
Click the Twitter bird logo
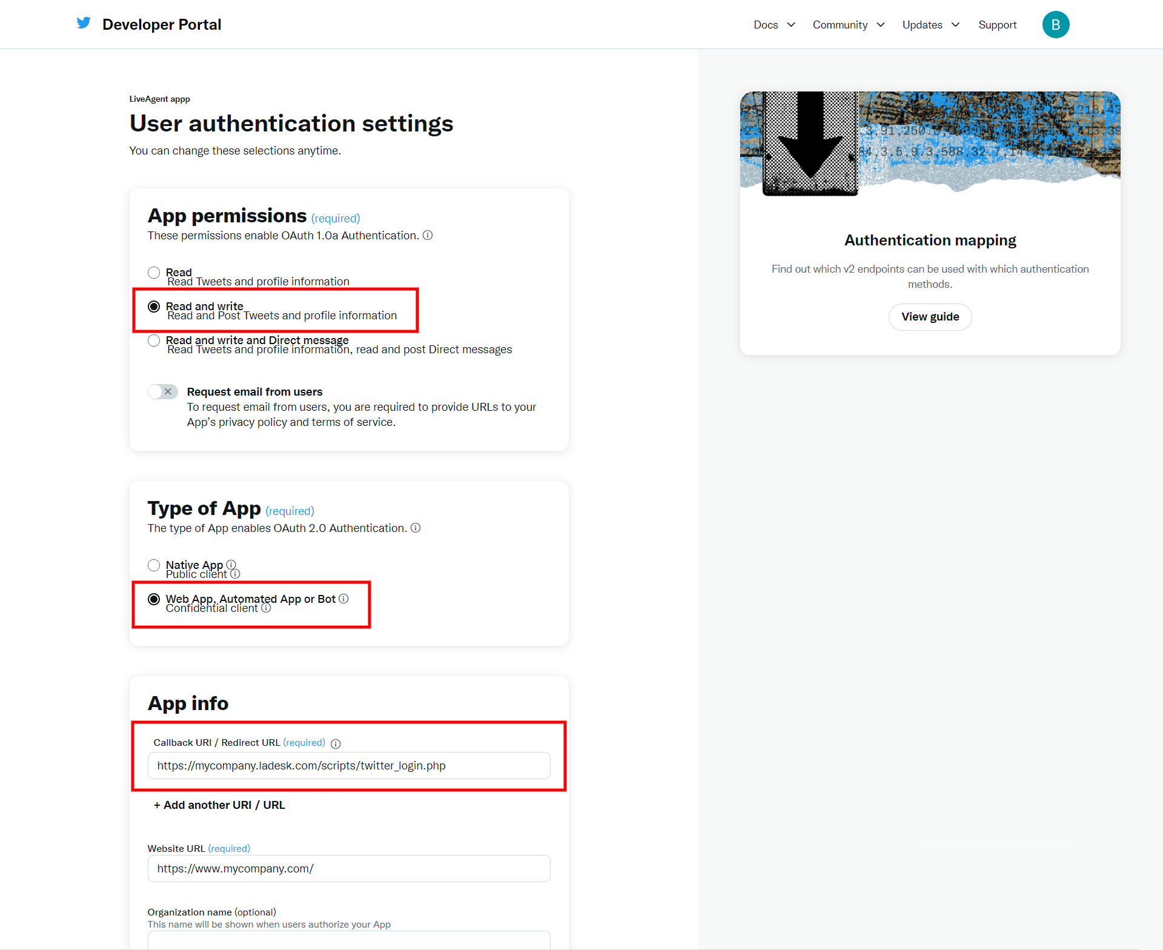[x=84, y=24]
